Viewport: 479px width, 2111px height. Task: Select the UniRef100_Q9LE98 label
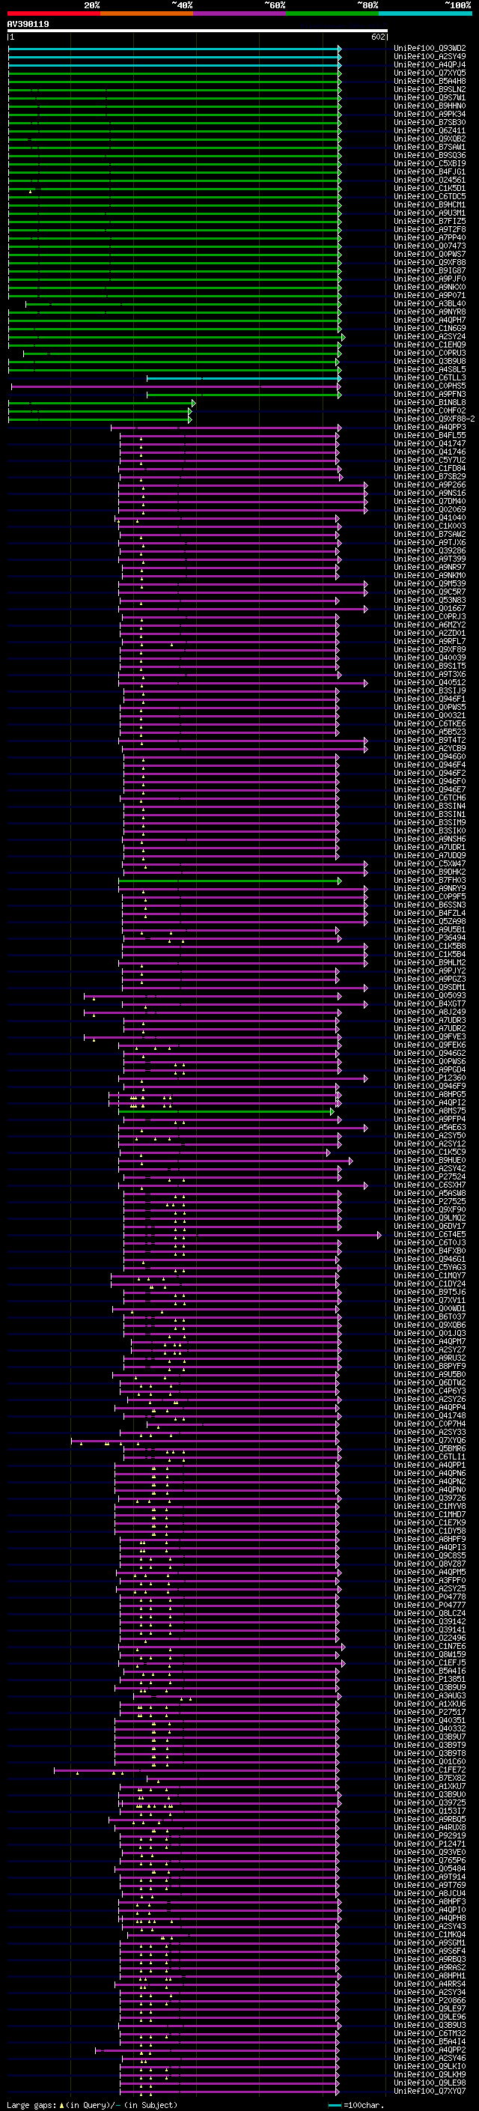[430, 2083]
